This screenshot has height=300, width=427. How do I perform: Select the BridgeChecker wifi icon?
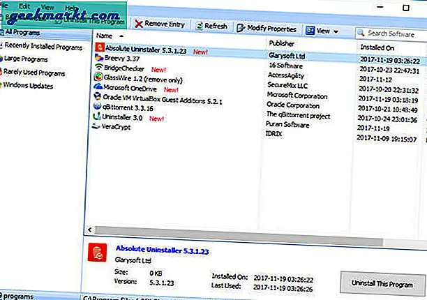[98, 67]
